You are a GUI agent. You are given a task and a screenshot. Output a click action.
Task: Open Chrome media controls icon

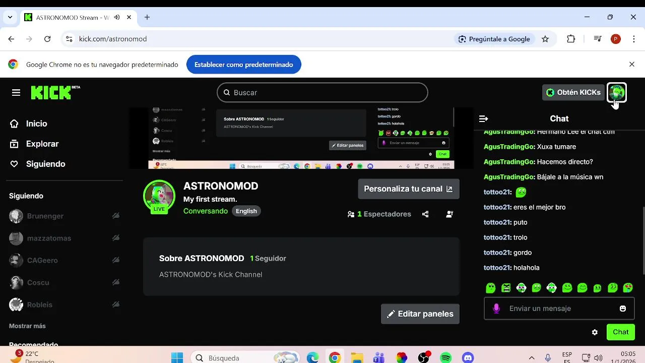pos(597,39)
